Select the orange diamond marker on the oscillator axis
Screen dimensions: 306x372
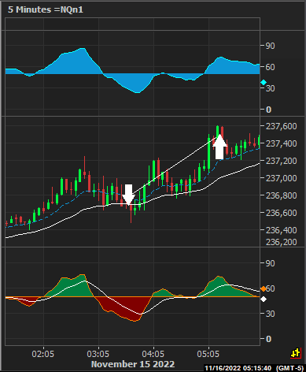click(x=263, y=289)
